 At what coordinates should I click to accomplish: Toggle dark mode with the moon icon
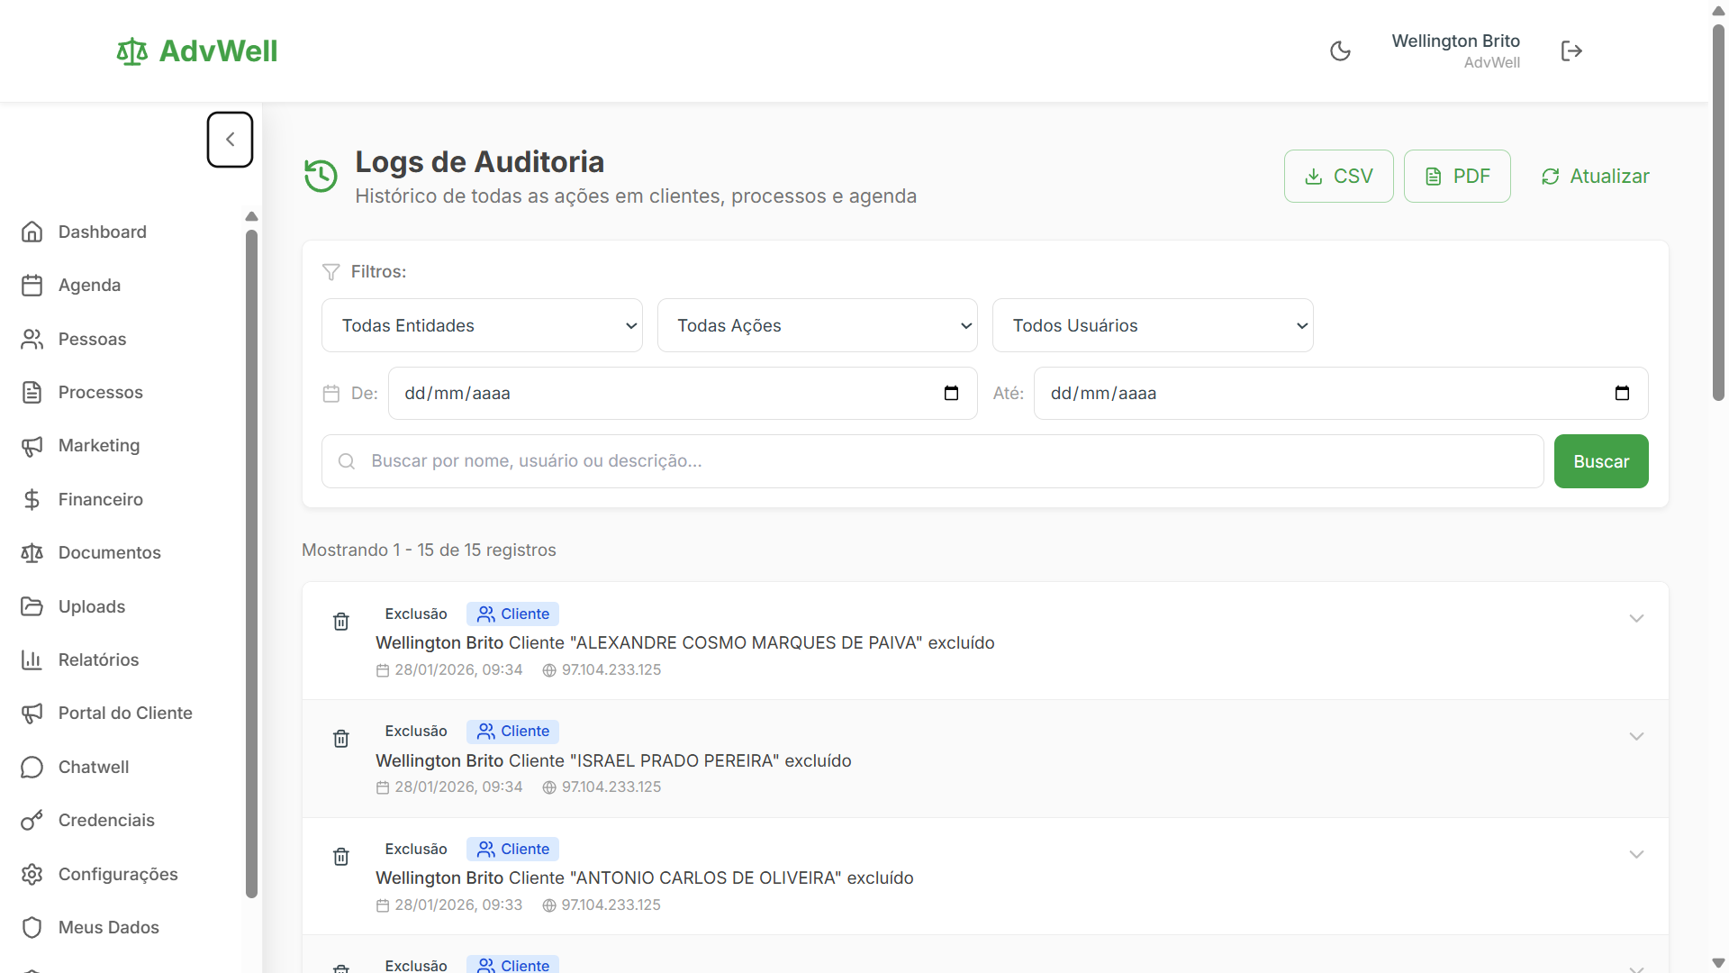click(1340, 50)
